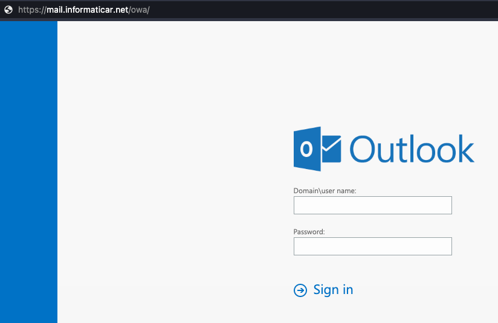Viewport: 498px width, 323px height.
Task: Click the Sign in link
Action: pyautogui.click(x=333, y=290)
